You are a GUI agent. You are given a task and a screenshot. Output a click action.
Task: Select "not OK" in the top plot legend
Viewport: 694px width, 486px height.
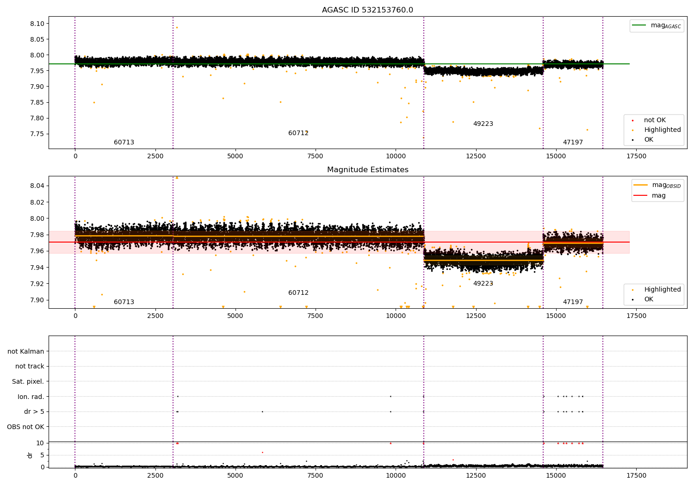coord(655,120)
